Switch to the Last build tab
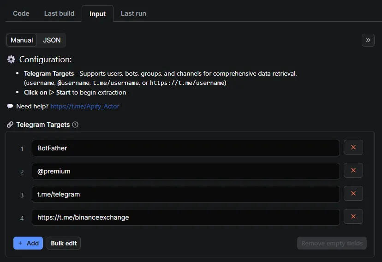Viewport: 382px width, 262px height. (x=59, y=13)
